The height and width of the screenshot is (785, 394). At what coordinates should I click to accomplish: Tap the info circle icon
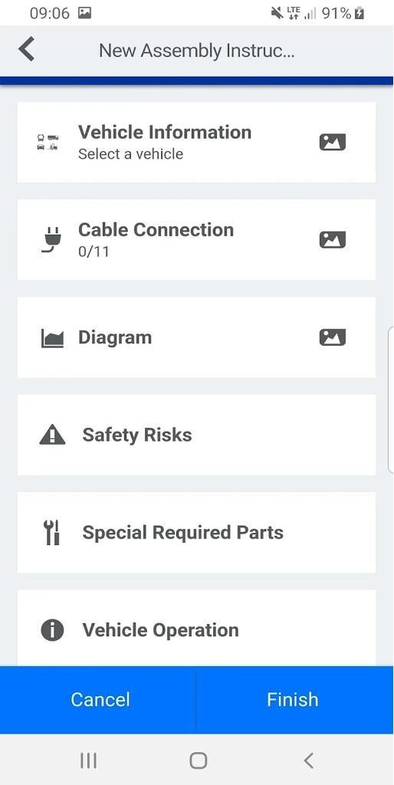52,630
